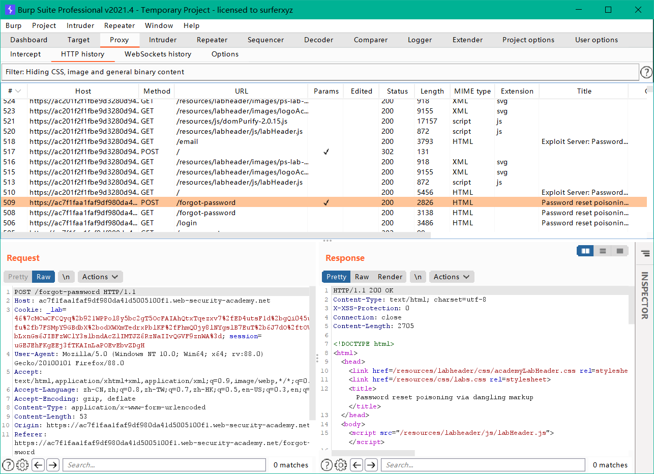Switch to the Logger tab
654x474 pixels.
pos(420,40)
